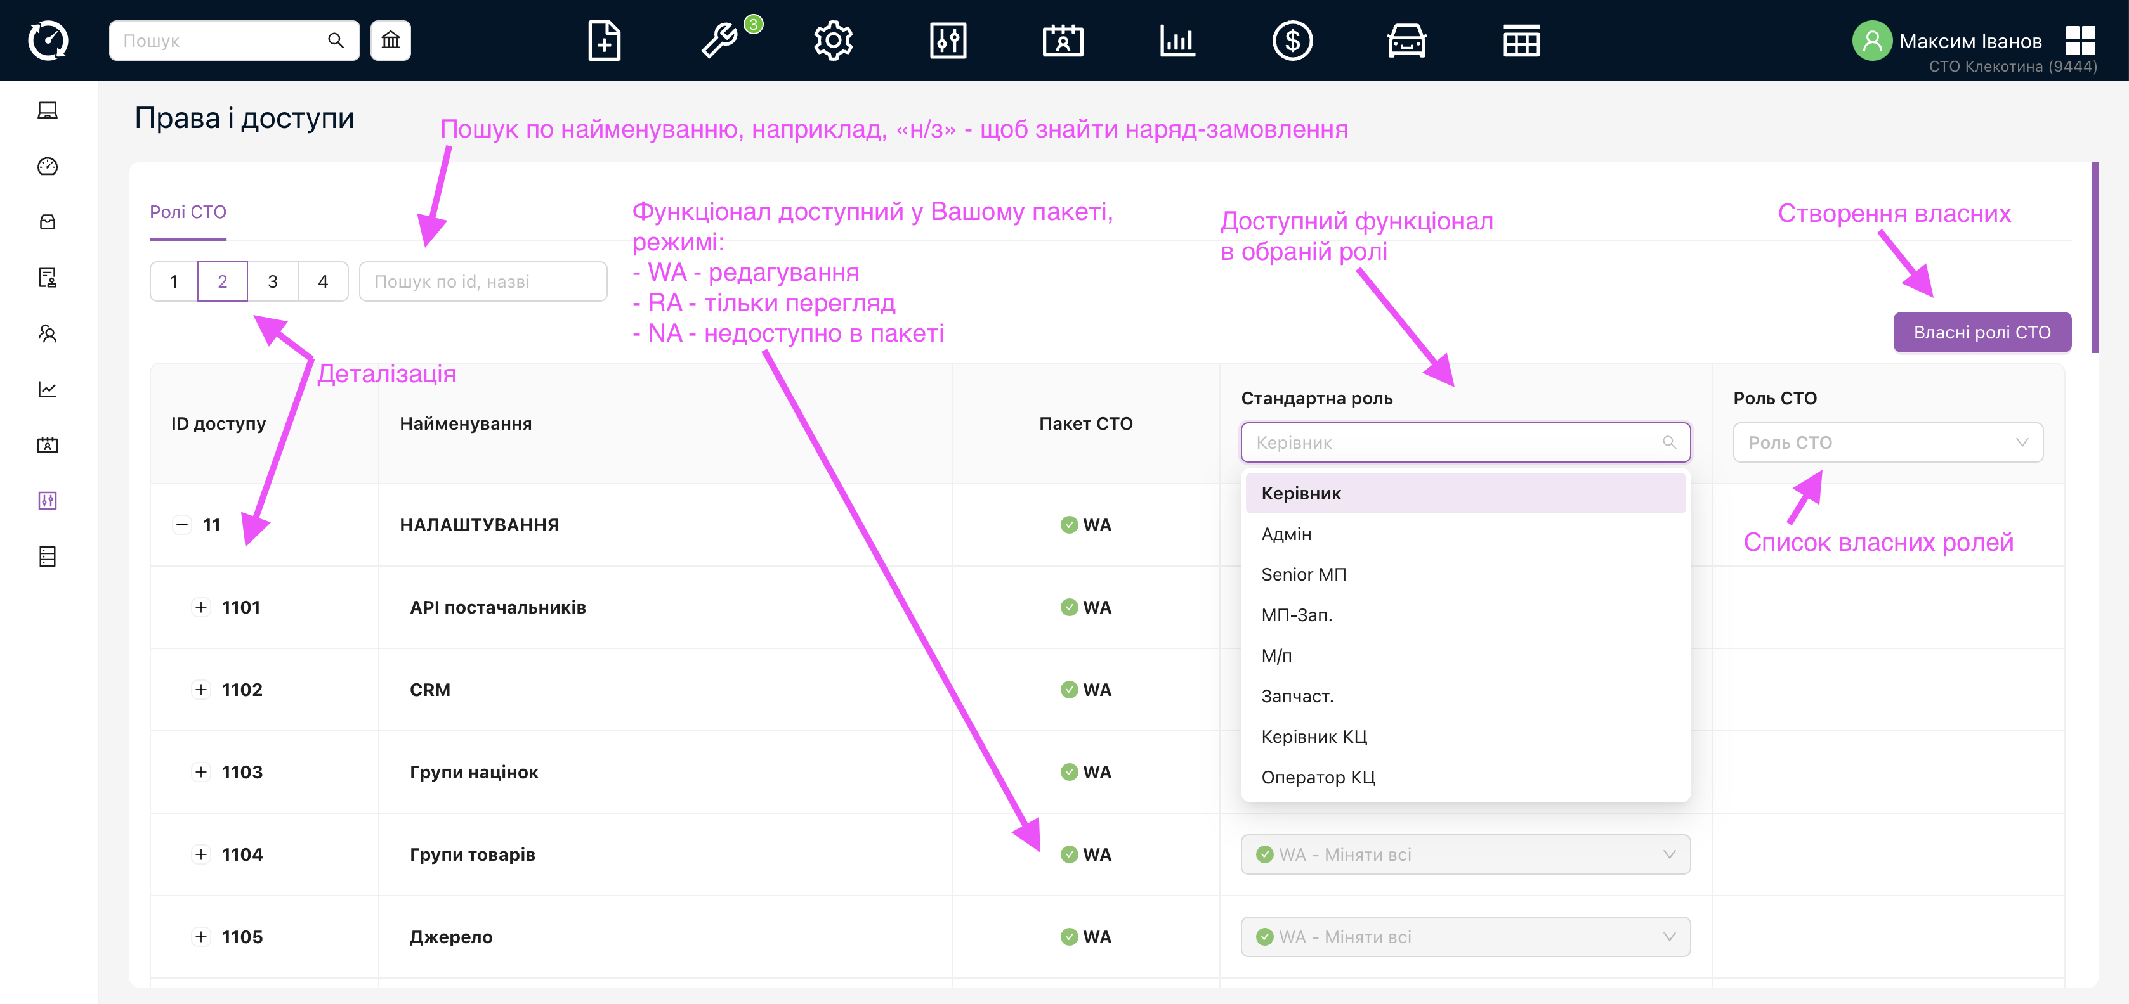Click the Пошук по id, назві field
2129x1004 pixels.
[x=483, y=281]
